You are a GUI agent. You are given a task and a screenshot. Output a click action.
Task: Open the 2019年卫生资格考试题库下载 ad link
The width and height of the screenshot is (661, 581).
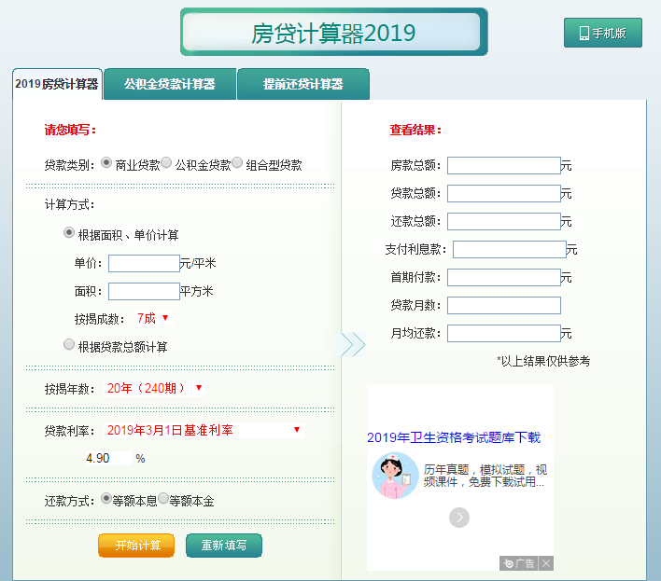[x=454, y=437]
